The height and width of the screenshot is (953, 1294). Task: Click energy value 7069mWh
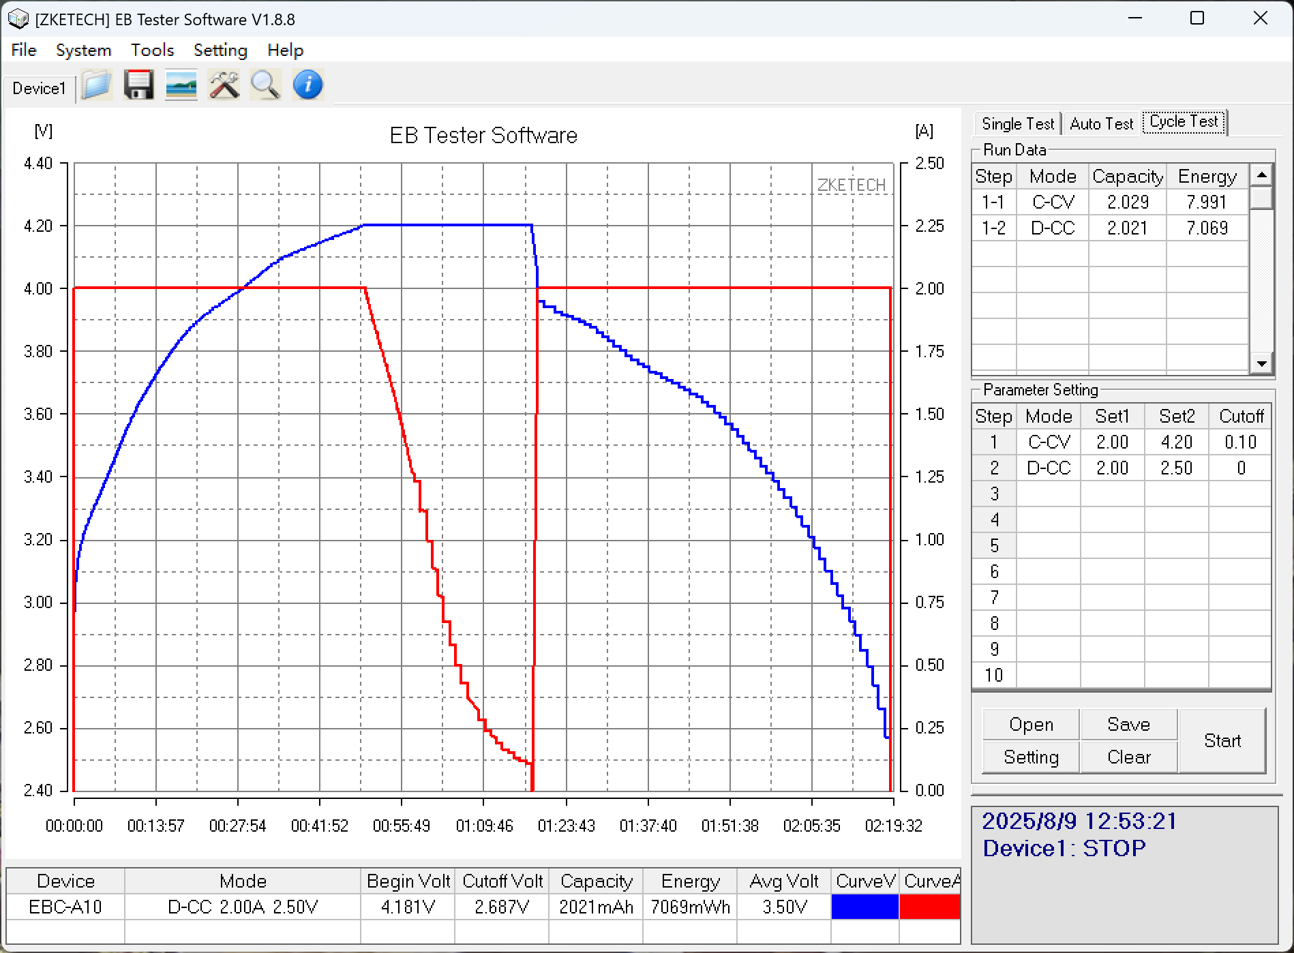pos(690,907)
